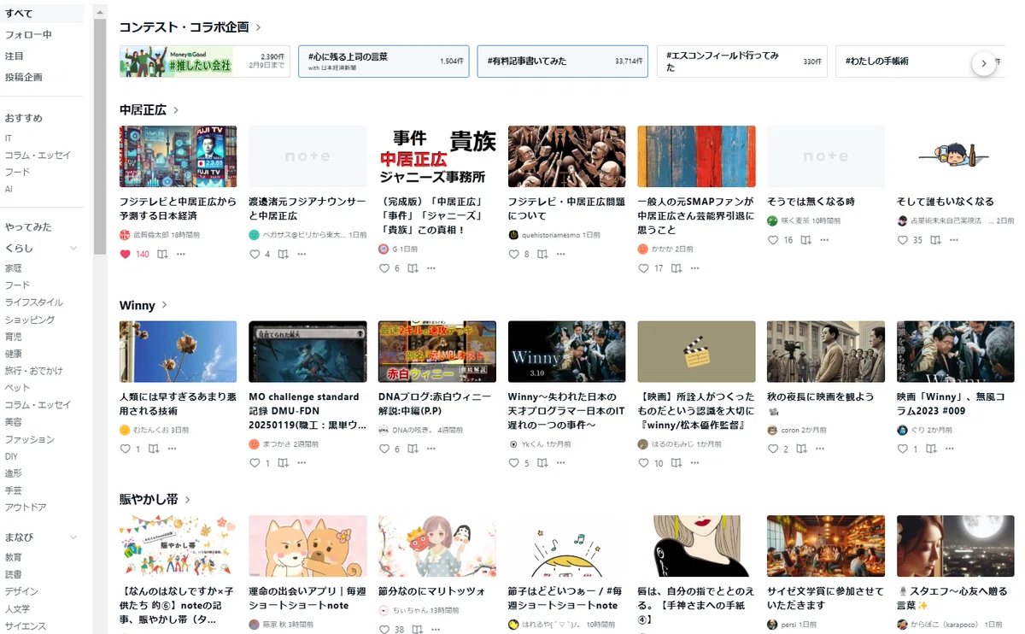Open more options for 【映画】所詮人がつくったもの article
The image size is (1025, 634).
(695, 462)
